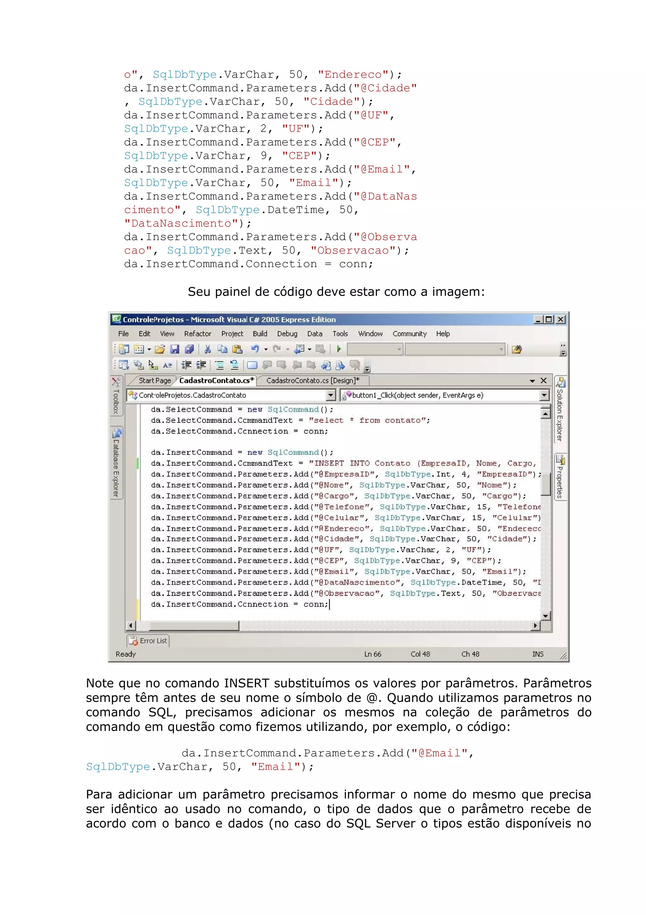Expand the Add New Item dropdown arrow
The height and width of the screenshot is (915, 646).
(x=149, y=350)
